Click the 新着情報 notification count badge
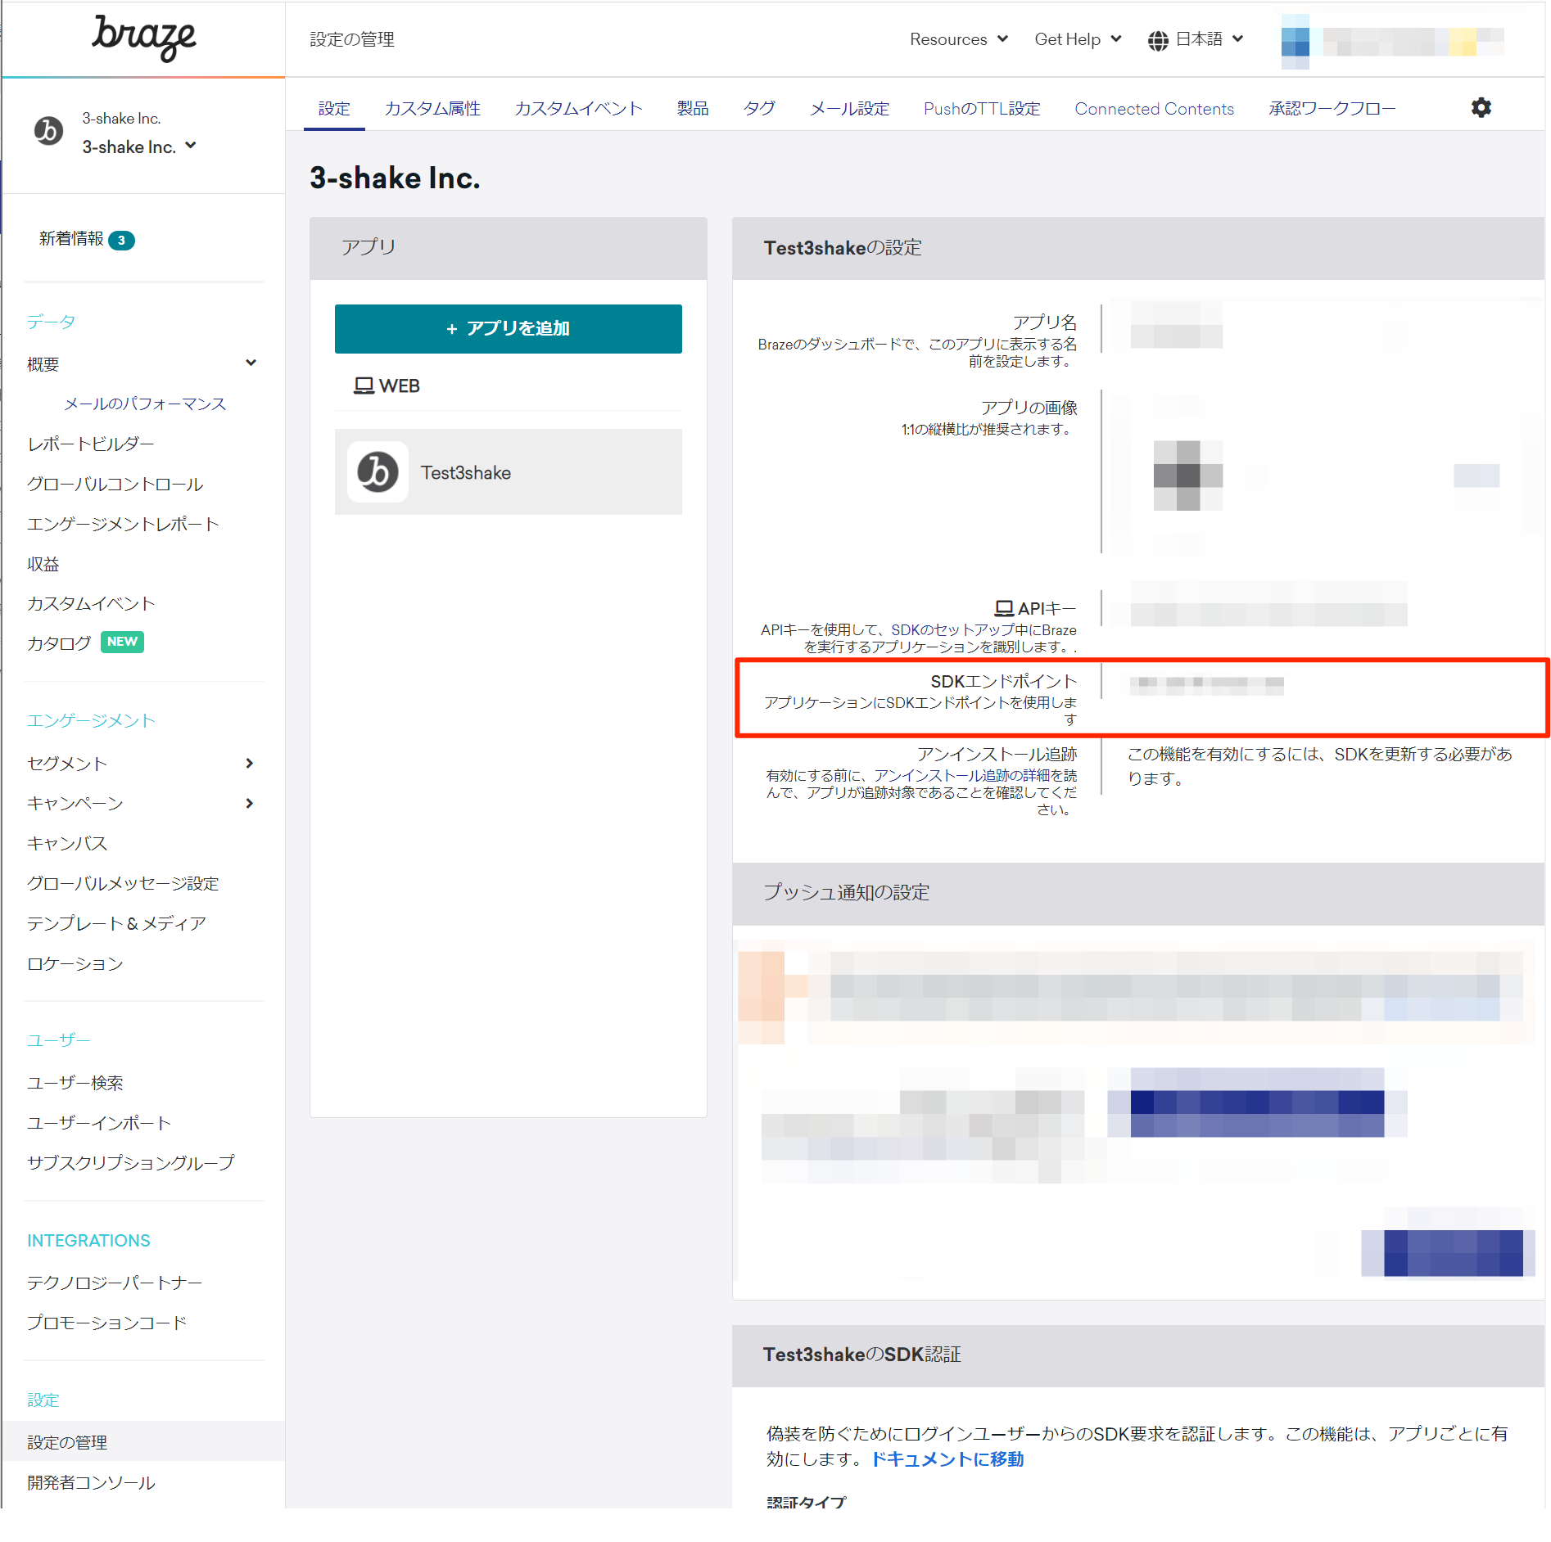Screen dimensions: 1551x1542 click(x=121, y=240)
